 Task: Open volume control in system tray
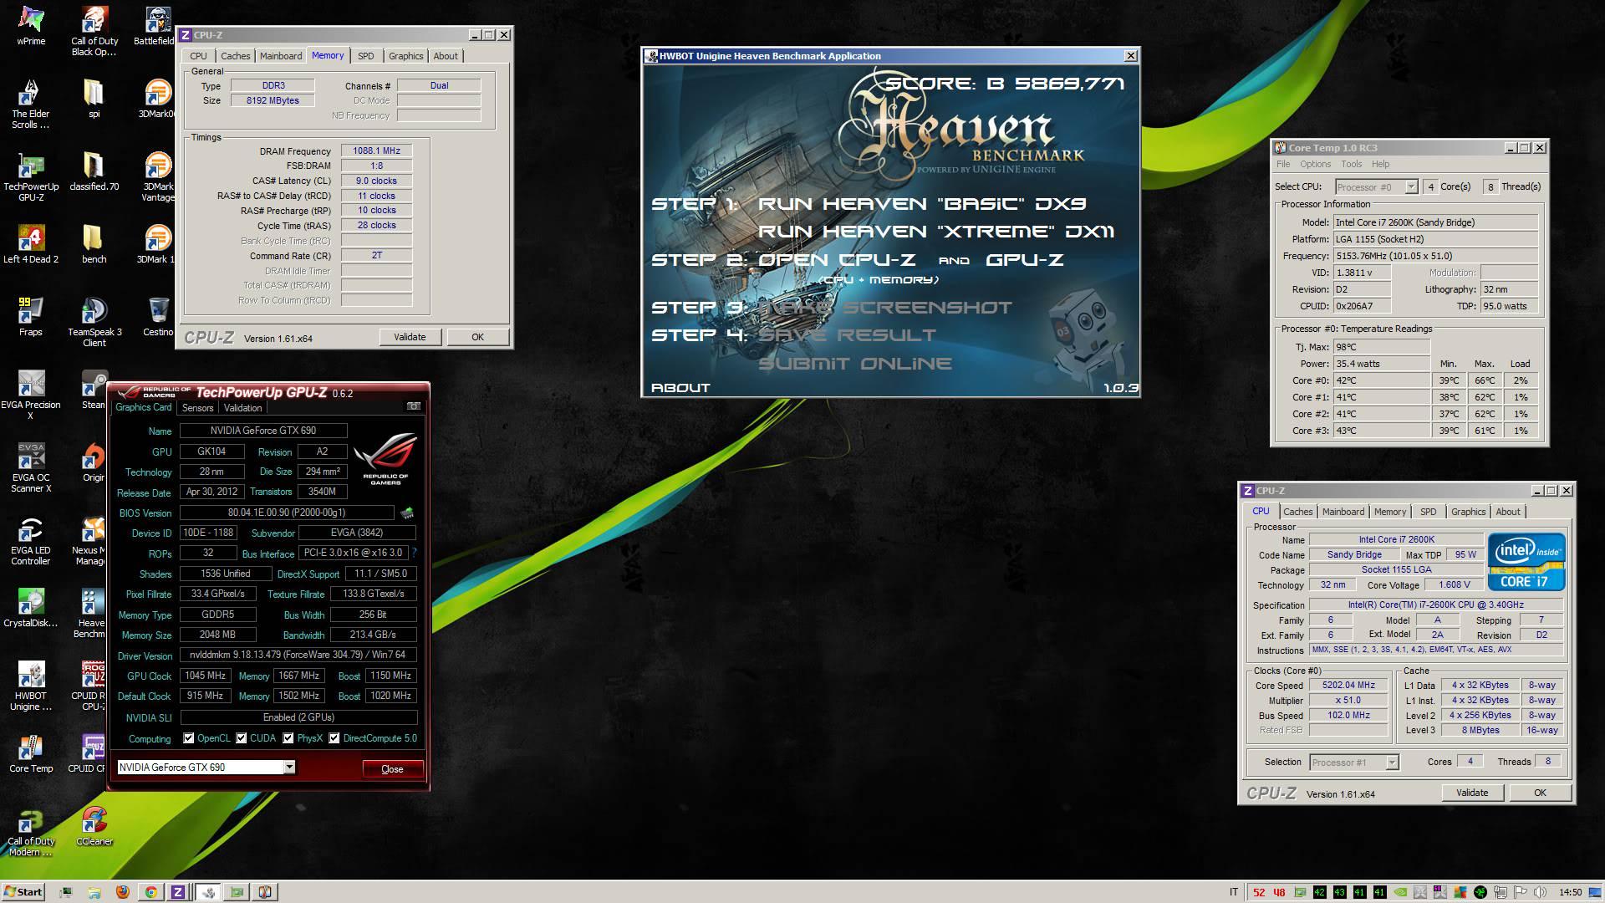click(x=1541, y=892)
